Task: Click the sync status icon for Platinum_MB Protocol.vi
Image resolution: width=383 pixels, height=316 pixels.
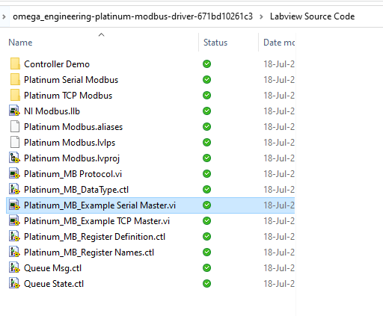Action: [206, 174]
